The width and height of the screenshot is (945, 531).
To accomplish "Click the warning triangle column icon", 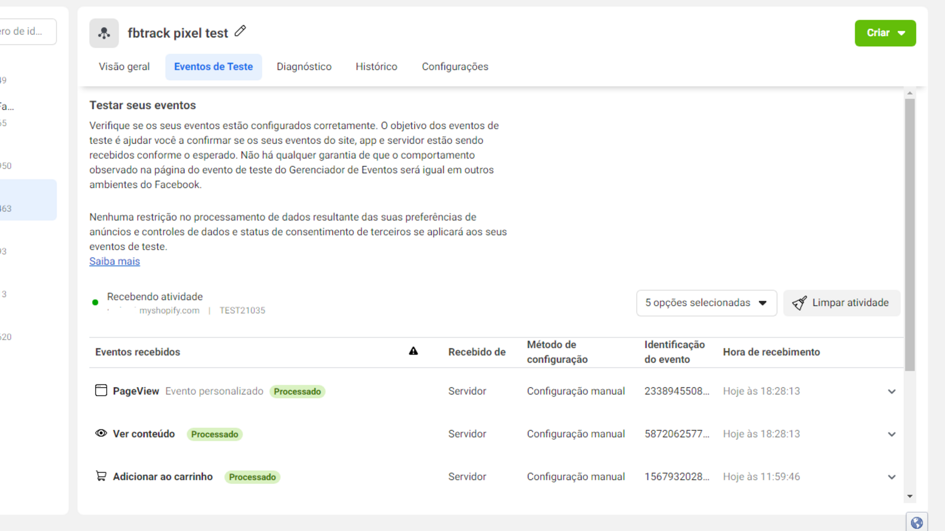I will tap(413, 351).
